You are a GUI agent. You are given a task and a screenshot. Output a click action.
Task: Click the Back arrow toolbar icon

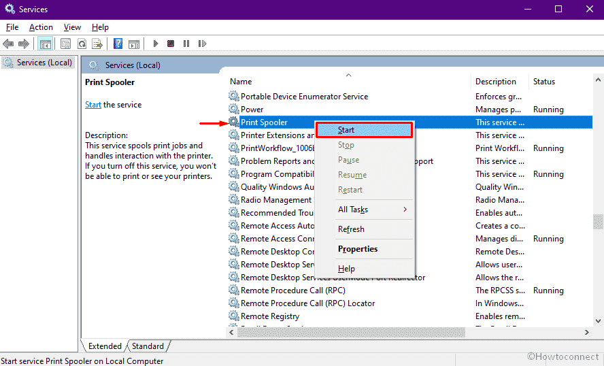point(8,44)
